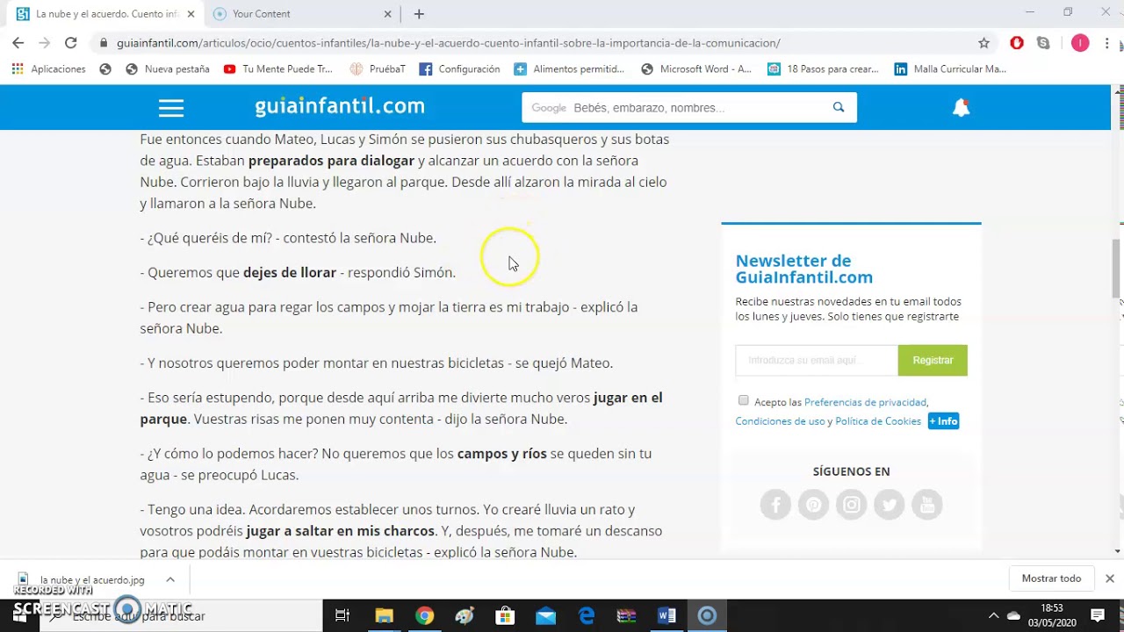1124x632 pixels.
Task: Open the Chrome profile avatar
Action: point(1080,43)
